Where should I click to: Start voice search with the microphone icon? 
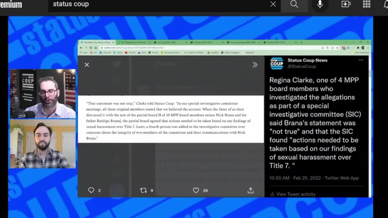[x=320, y=4]
